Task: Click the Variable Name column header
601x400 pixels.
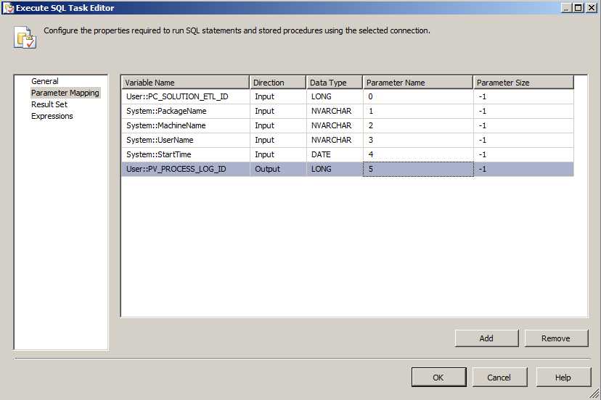Action: [x=186, y=83]
